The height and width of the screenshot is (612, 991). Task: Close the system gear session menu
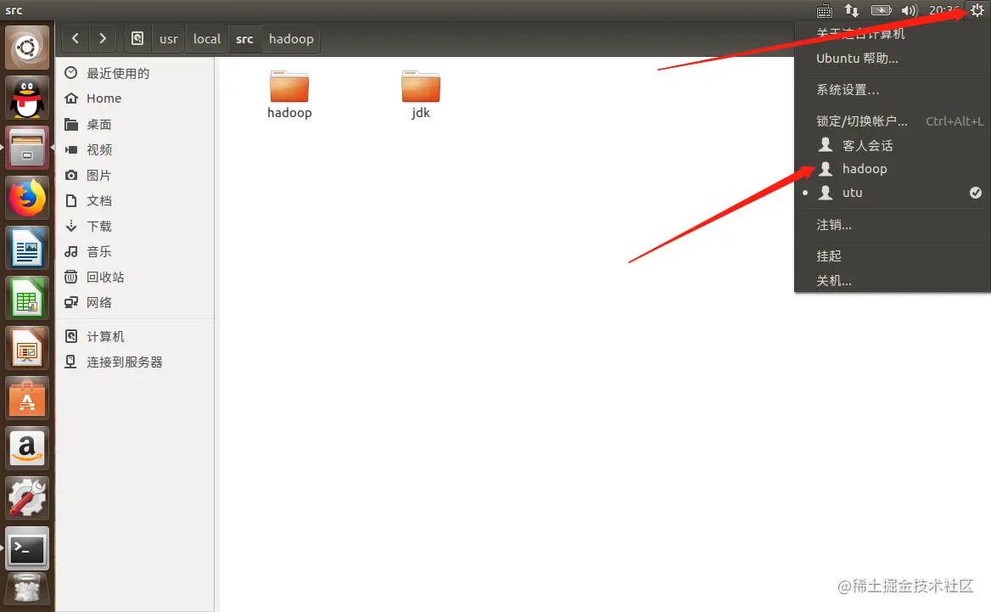click(x=977, y=10)
